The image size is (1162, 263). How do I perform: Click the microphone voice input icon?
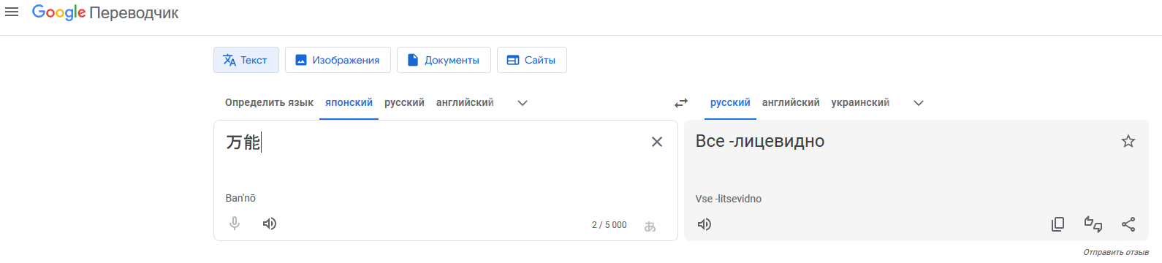tap(235, 224)
